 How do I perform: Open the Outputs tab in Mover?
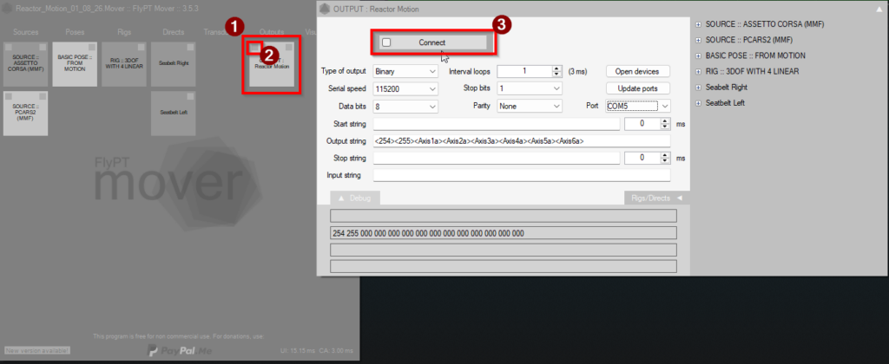[x=272, y=32]
